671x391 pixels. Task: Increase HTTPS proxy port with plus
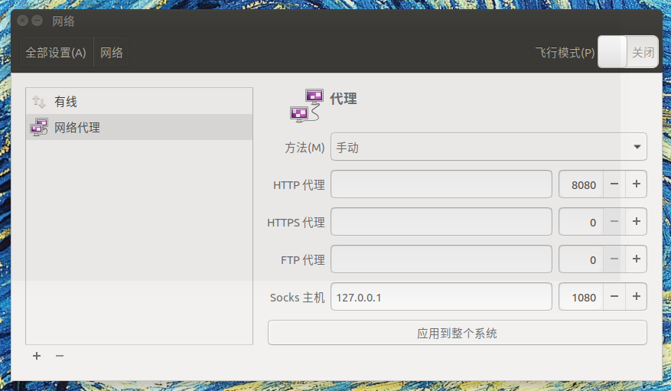pyautogui.click(x=636, y=222)
